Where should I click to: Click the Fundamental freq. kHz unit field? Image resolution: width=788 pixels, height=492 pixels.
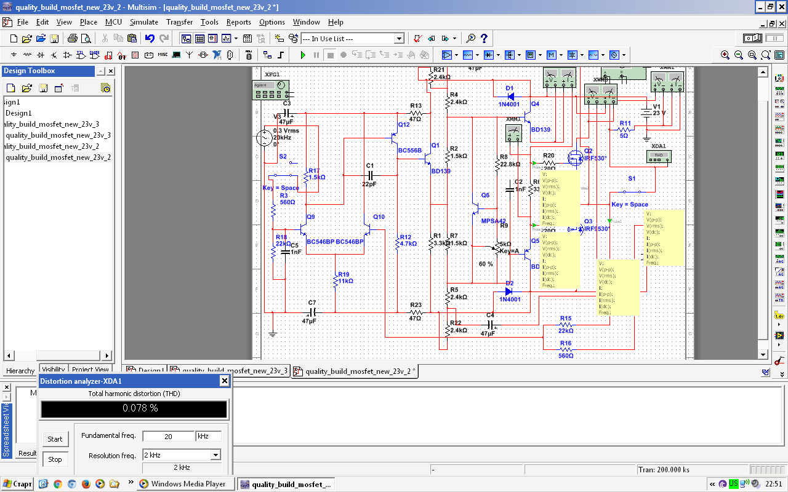[x=207, y=436]
